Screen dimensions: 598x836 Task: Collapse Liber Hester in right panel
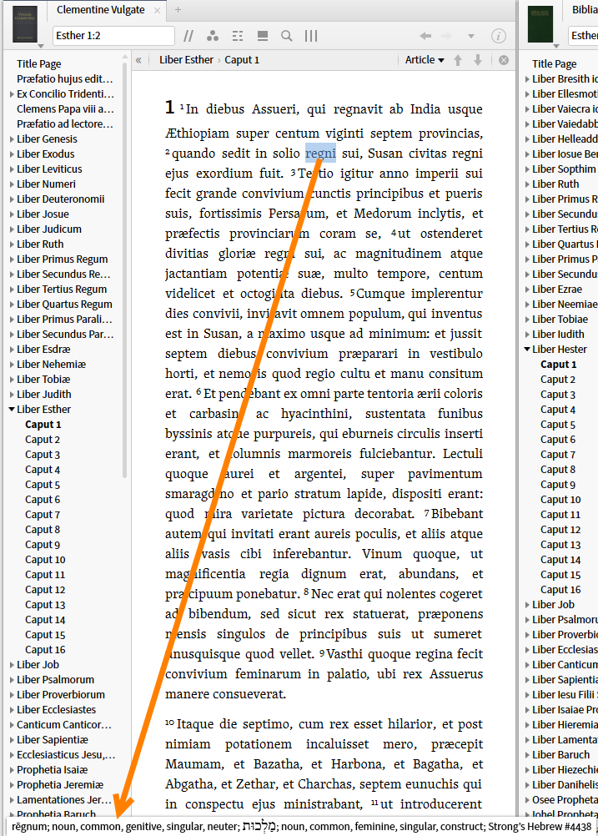(x=527, y=350)
